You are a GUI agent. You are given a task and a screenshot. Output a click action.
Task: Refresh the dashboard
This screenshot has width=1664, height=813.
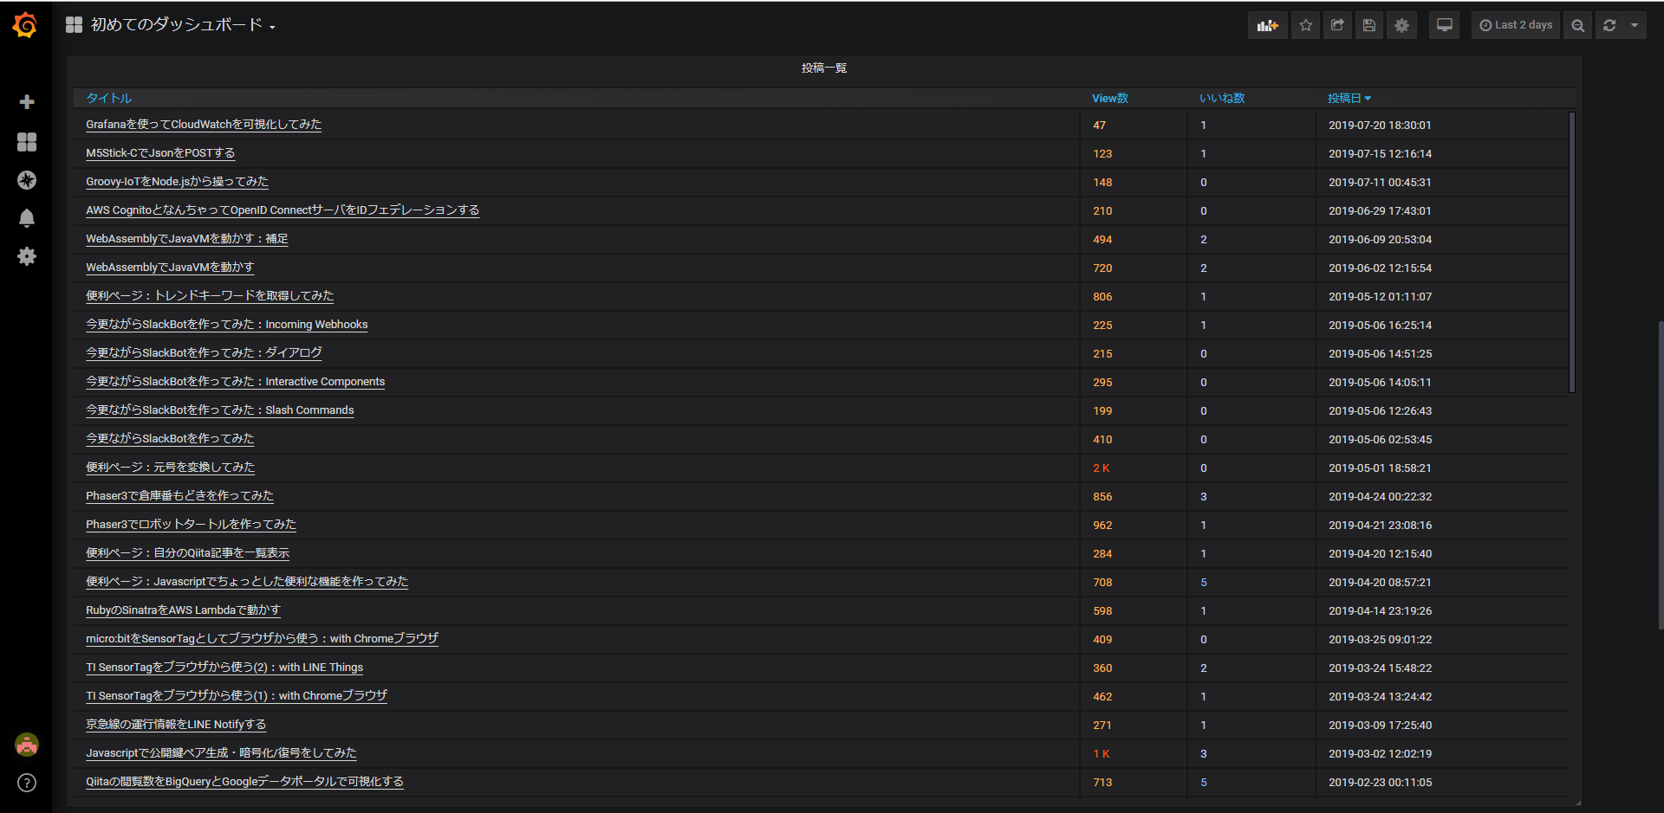pyautogui.click(x=1609, y=25)
